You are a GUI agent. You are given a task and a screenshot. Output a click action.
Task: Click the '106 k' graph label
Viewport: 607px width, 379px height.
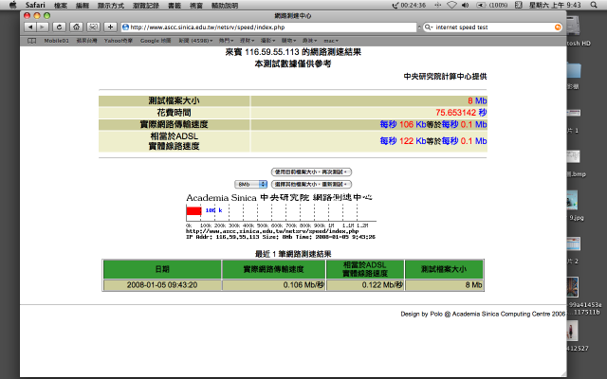[x=213, y=210]
